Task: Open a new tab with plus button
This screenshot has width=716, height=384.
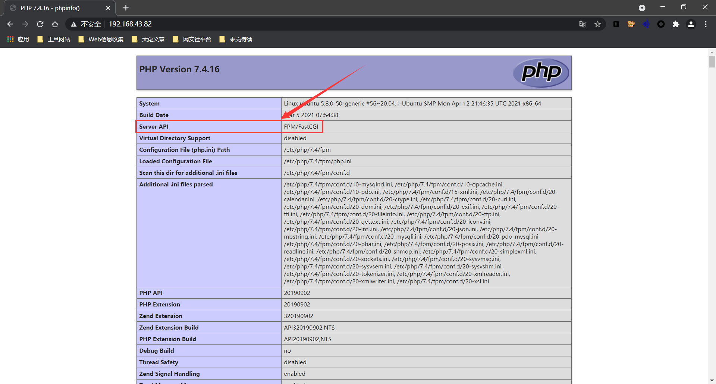Action: tap(126, 8)
